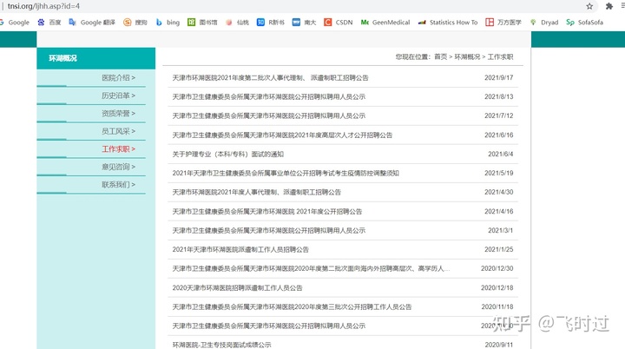The image size is (625, 349).
Task: Open 2020年度第三批次公开招聘 notice dated 2020/11/18
Action: click(x=292, y=307)
